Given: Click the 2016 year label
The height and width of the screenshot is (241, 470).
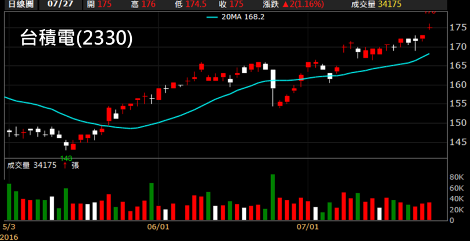Looking at the screenshot, I should point(9,238).
